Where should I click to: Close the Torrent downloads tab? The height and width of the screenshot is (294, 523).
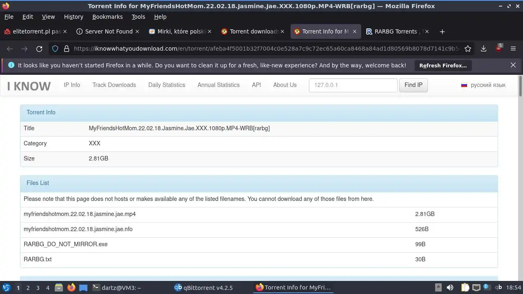tap(282, 31)
